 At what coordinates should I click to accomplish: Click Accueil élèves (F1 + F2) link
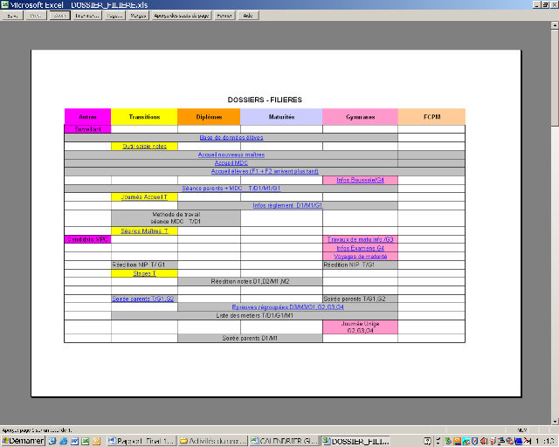pos(265,171)
